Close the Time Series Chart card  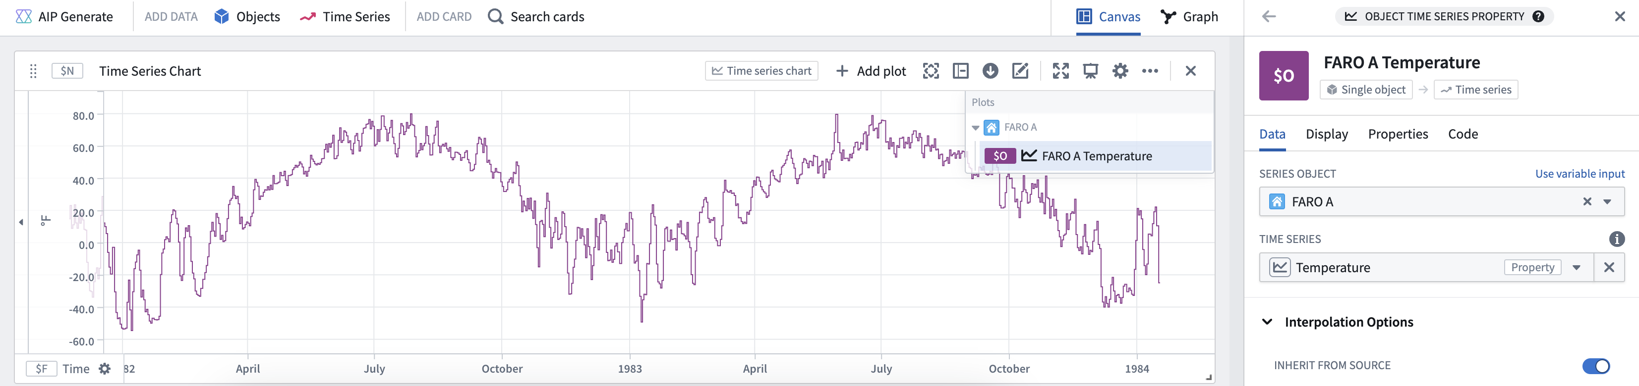pos(1191,71)
